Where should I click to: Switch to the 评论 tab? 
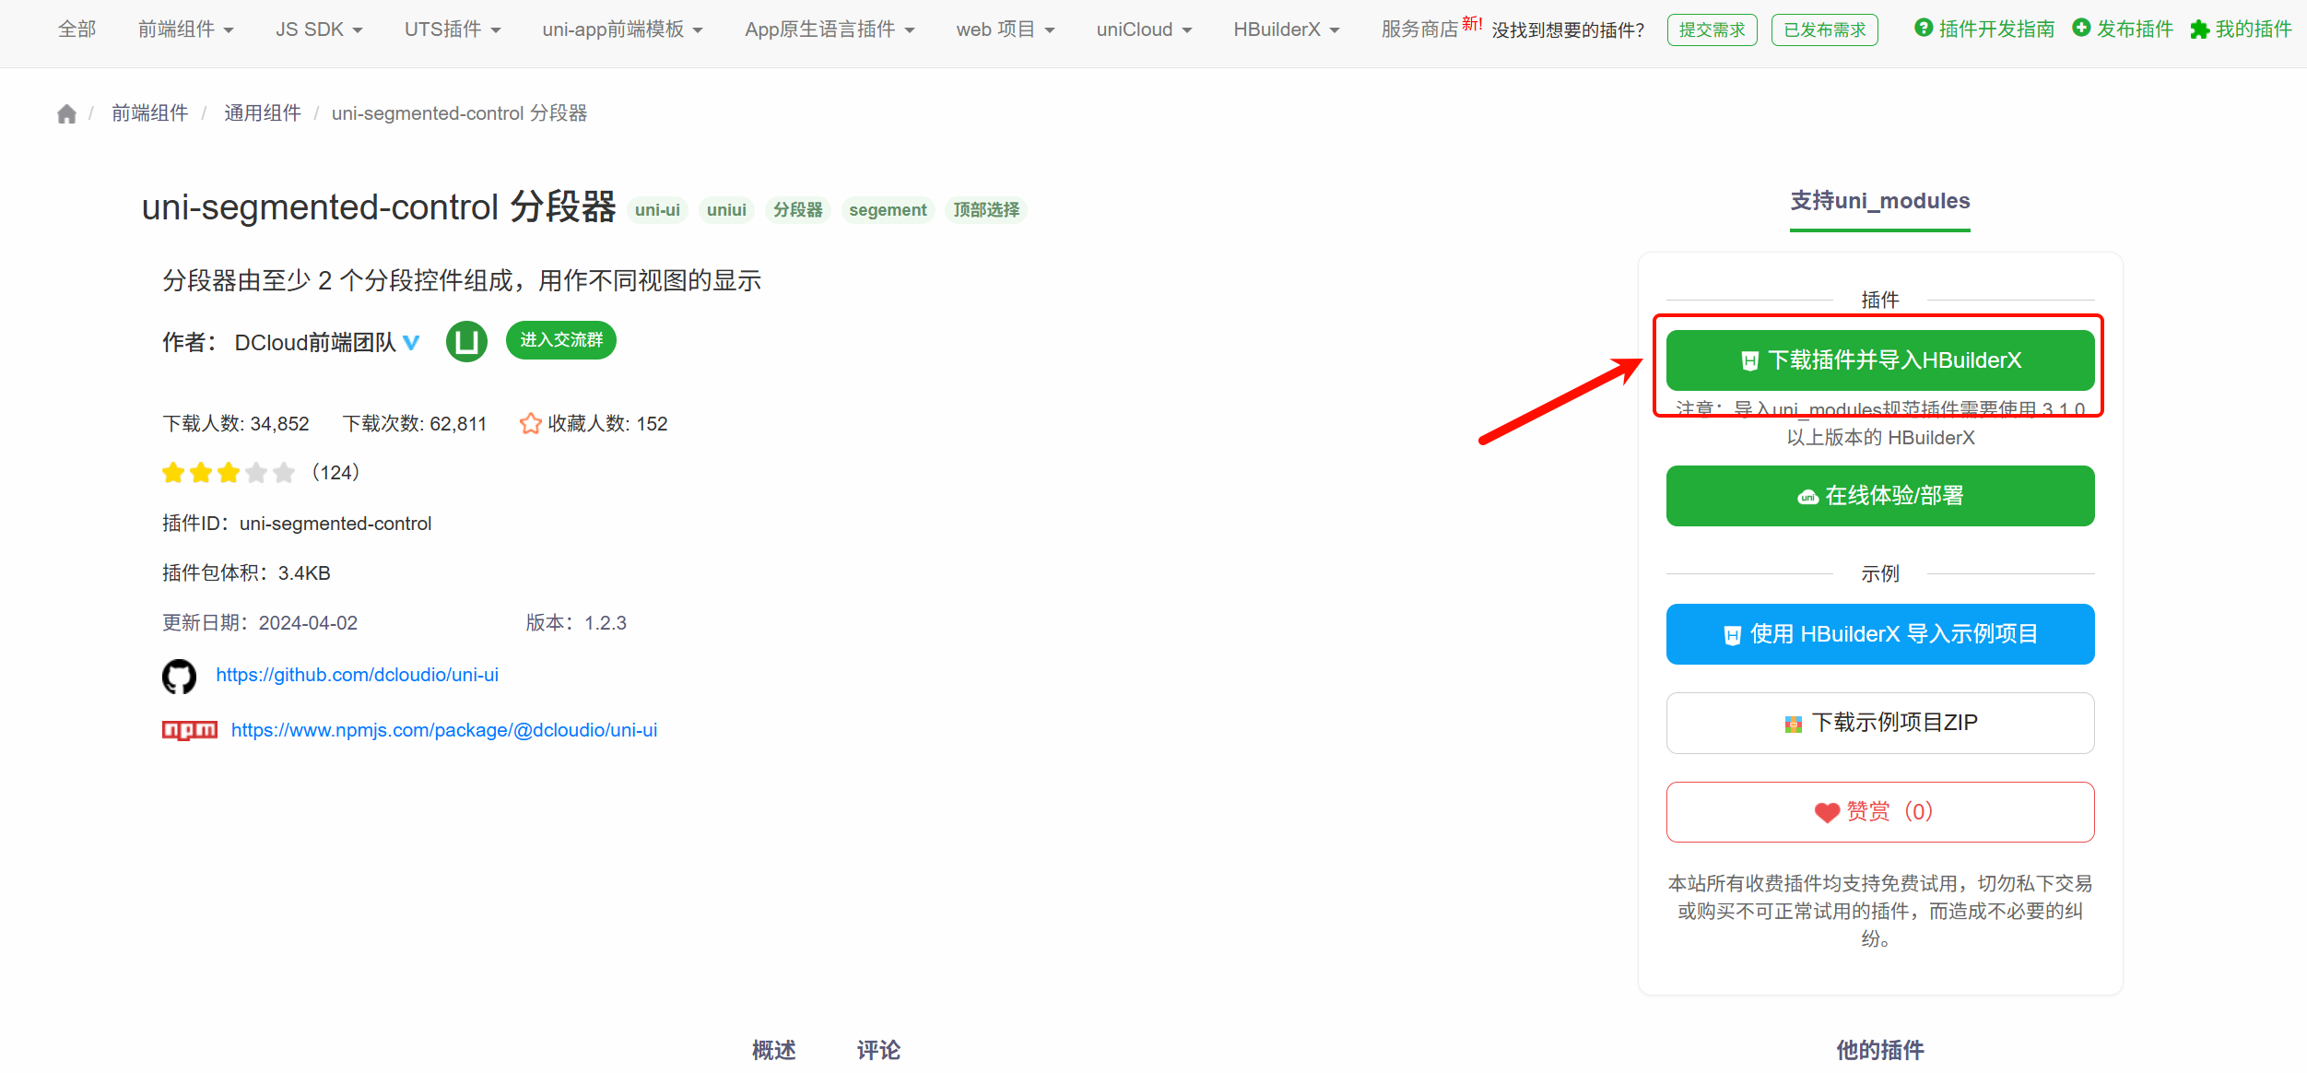click(878, 1050)
